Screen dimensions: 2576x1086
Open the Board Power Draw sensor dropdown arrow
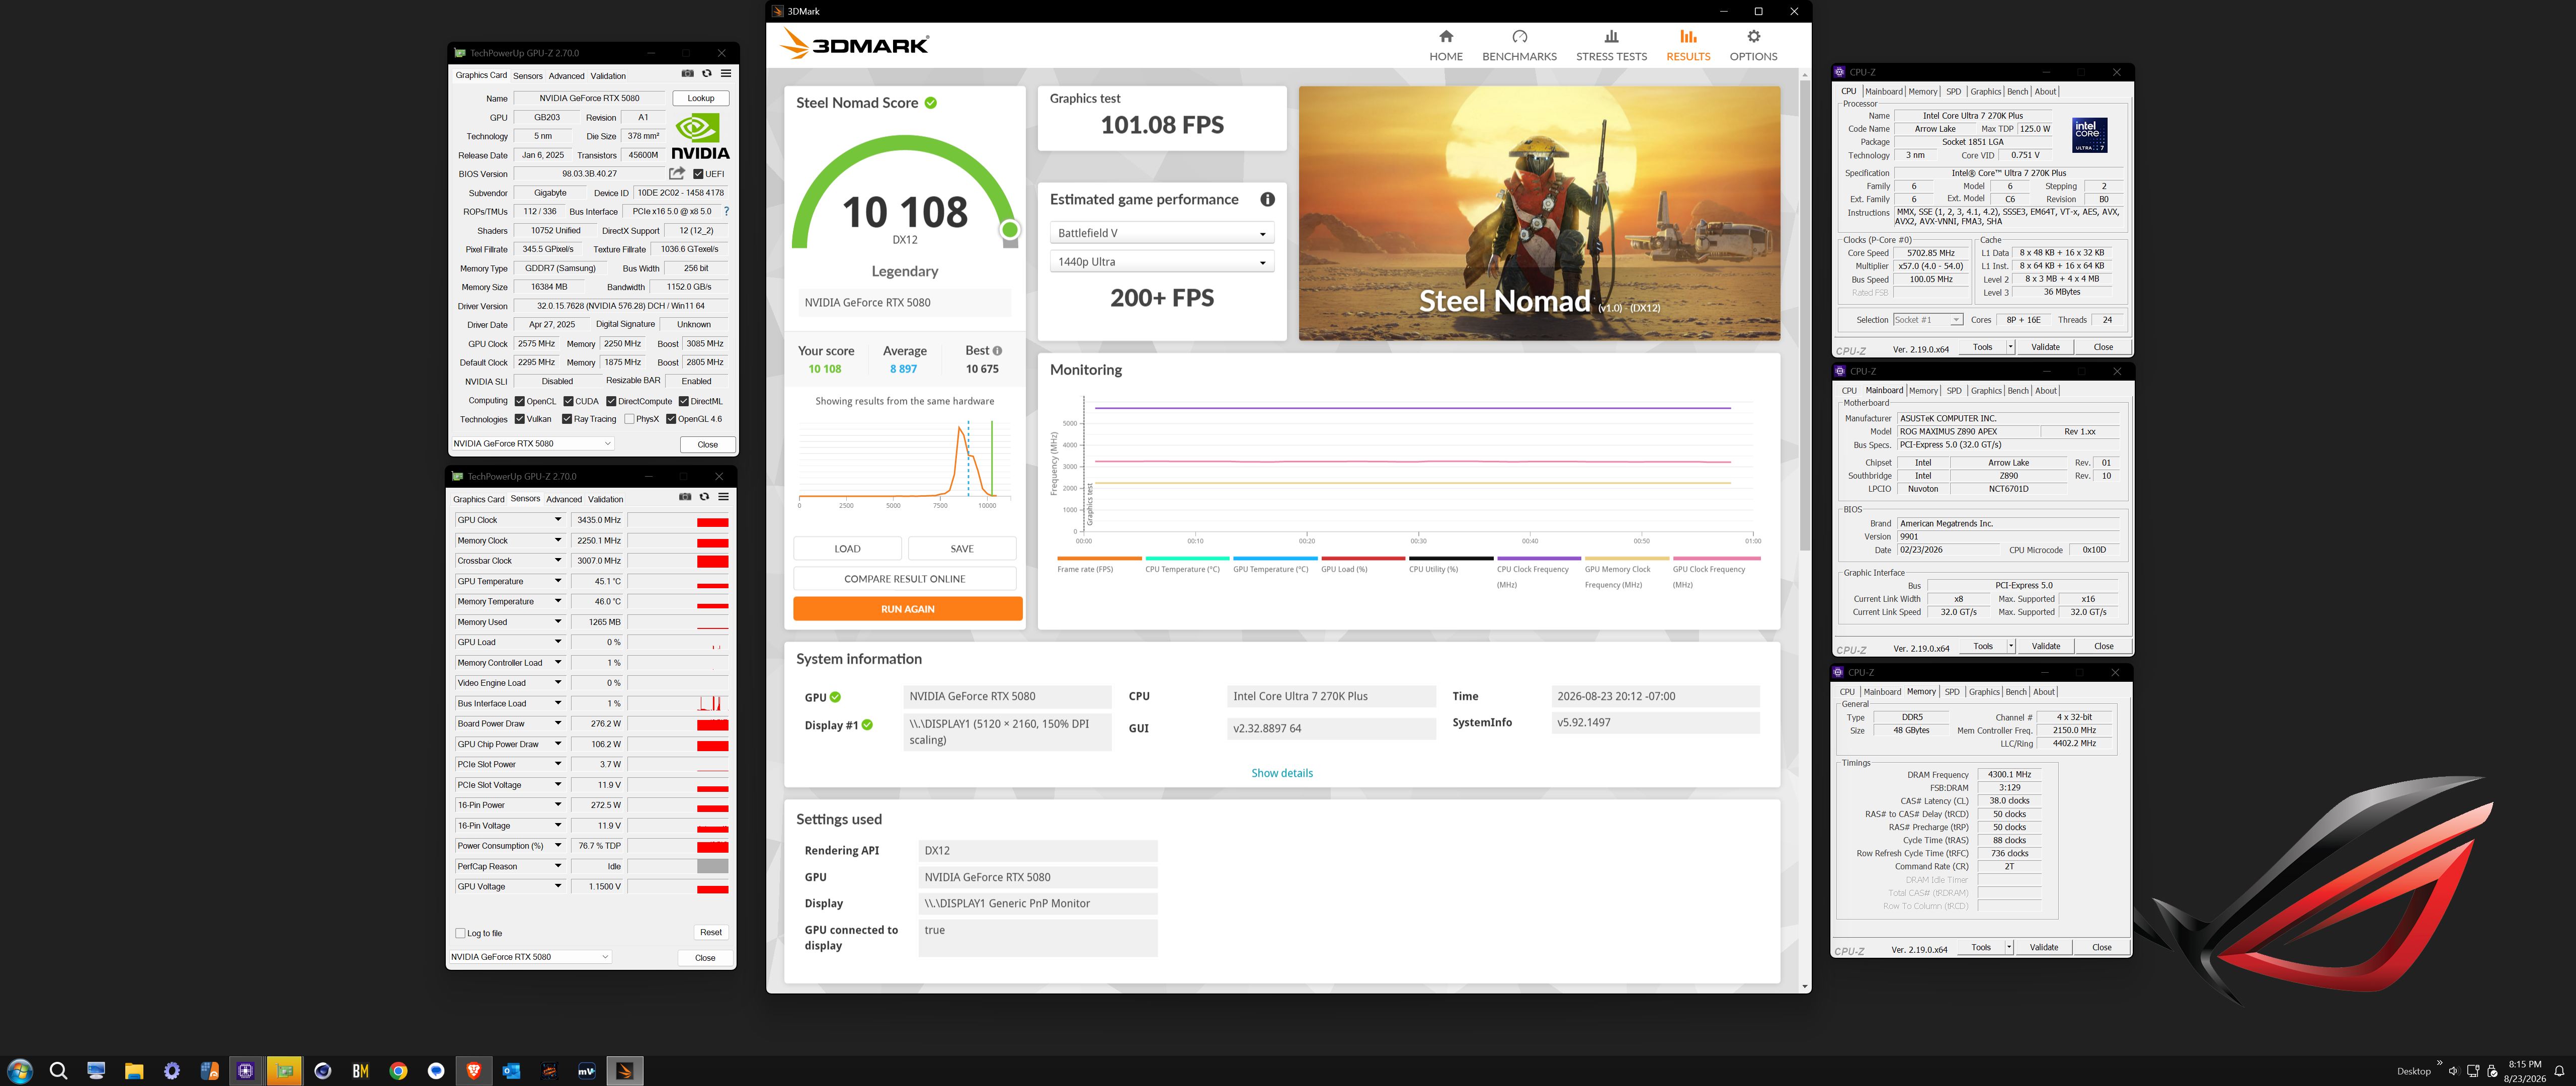[558, 723]
